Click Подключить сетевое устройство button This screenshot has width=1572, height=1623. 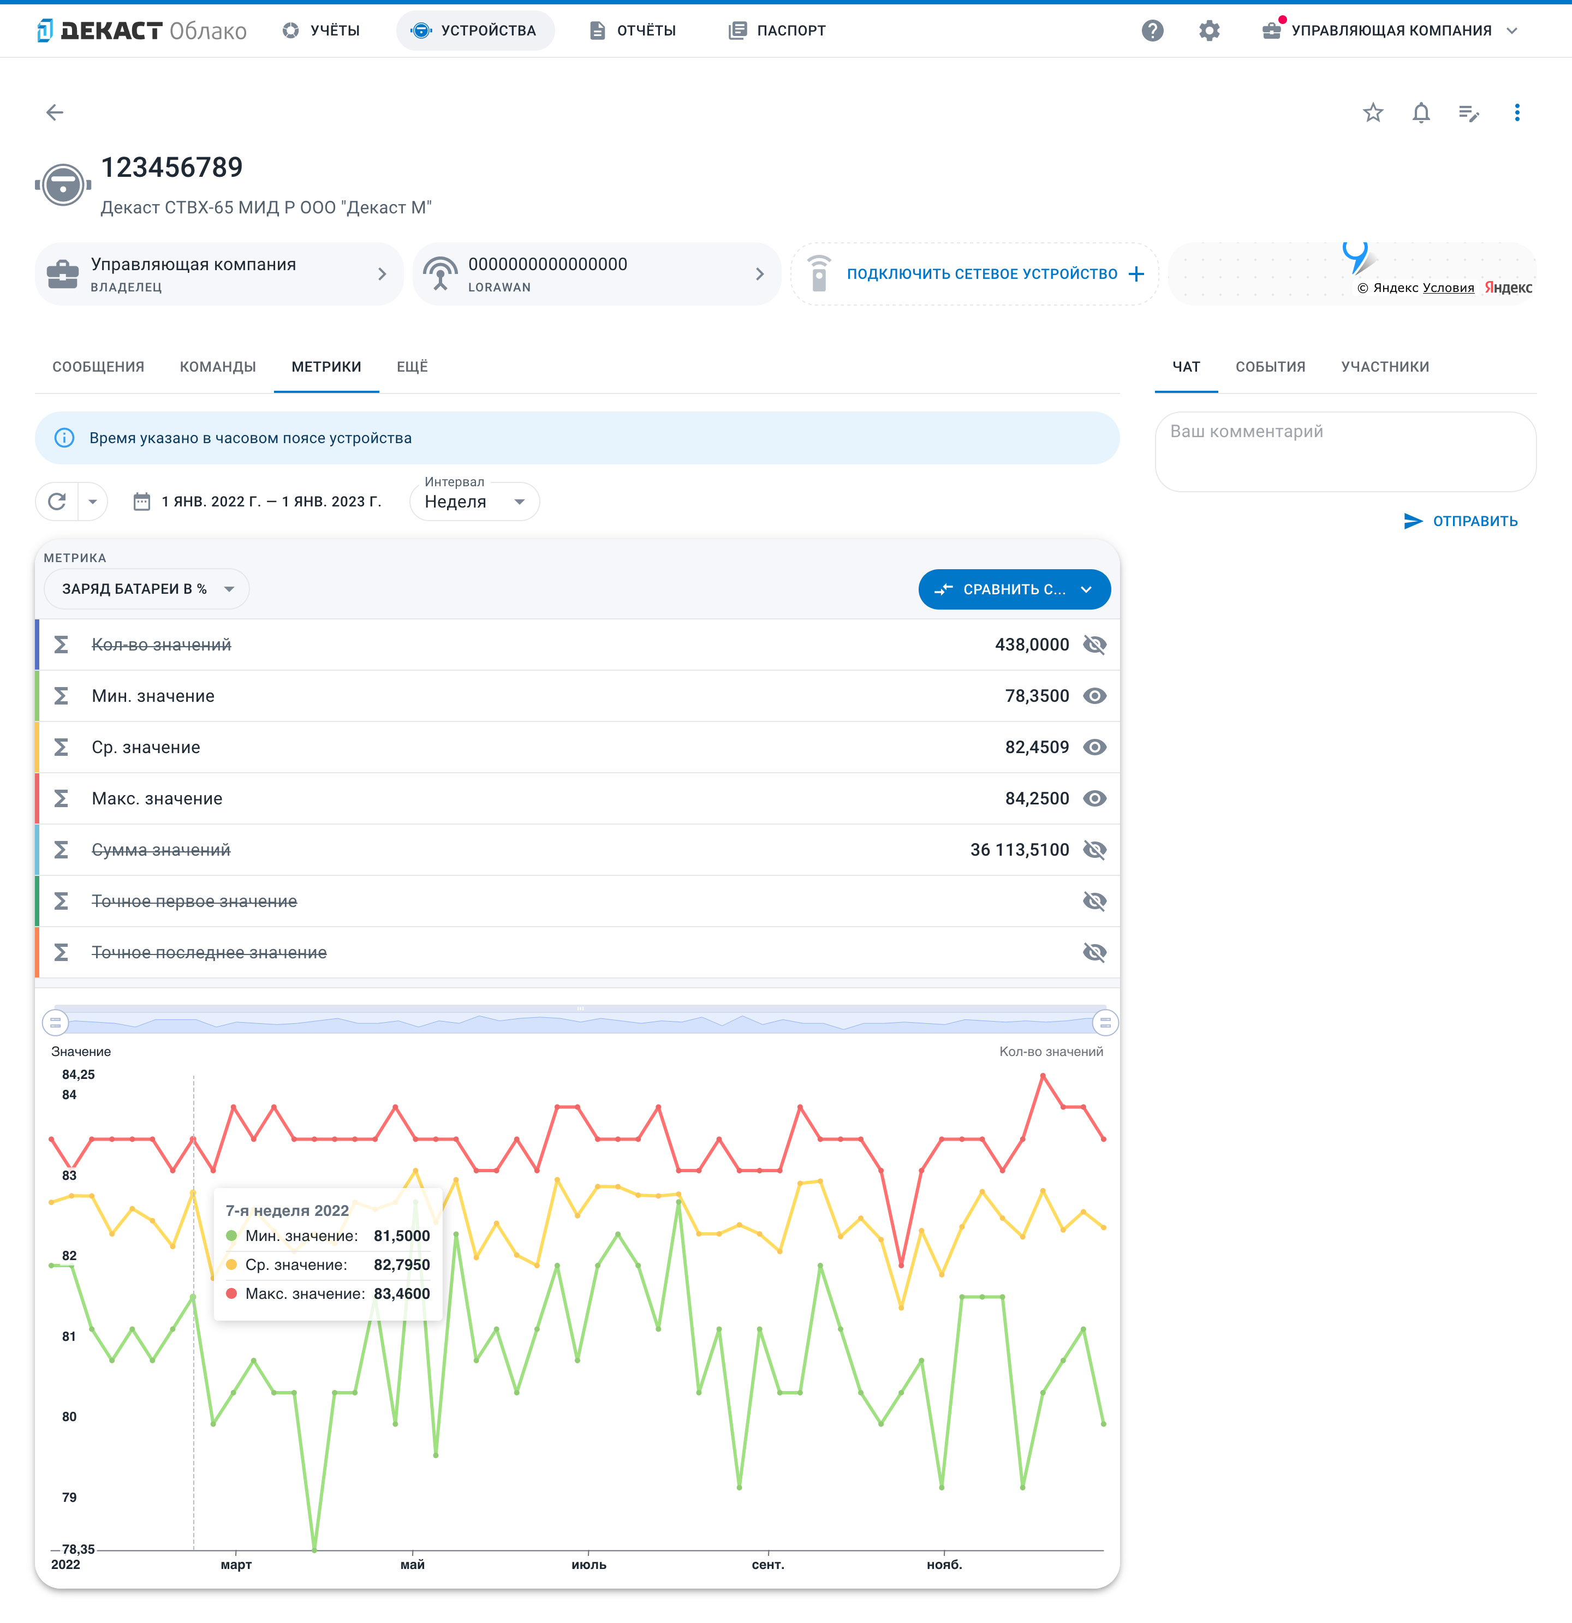click(975, 274)
